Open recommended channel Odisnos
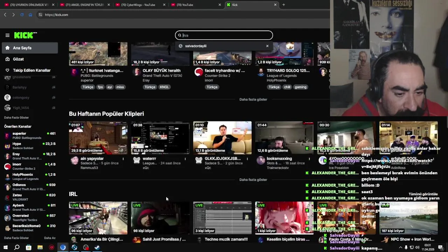 pos(30,187)
